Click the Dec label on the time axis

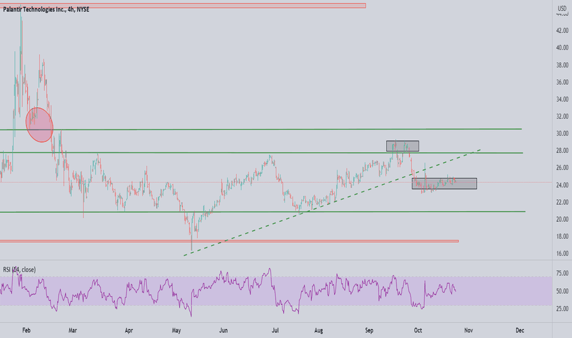[520, 331]
